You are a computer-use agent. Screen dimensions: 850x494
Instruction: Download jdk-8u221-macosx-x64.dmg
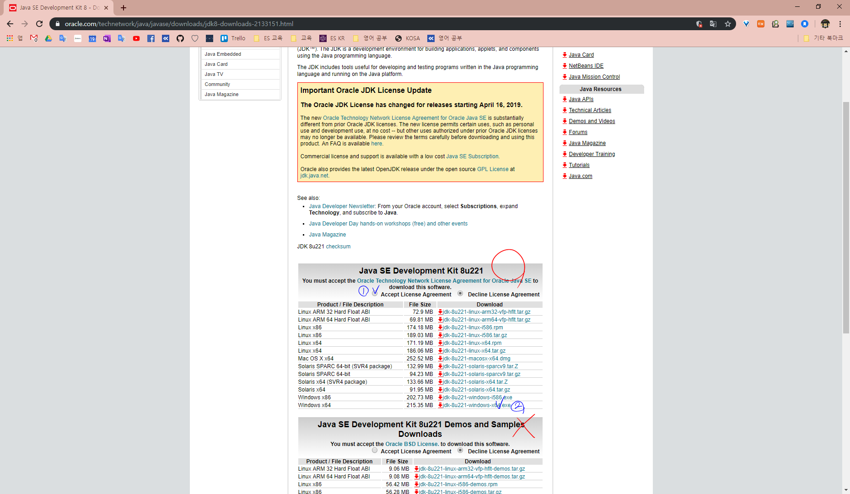[x=476, y=359]
